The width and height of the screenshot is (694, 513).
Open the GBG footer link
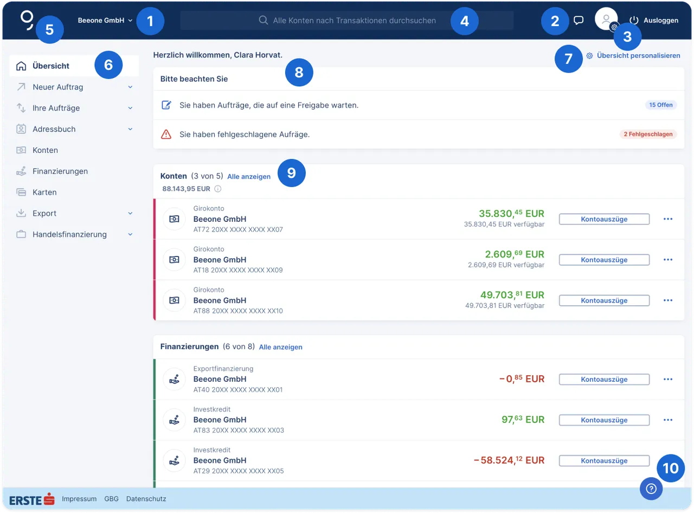click(111, 499)
